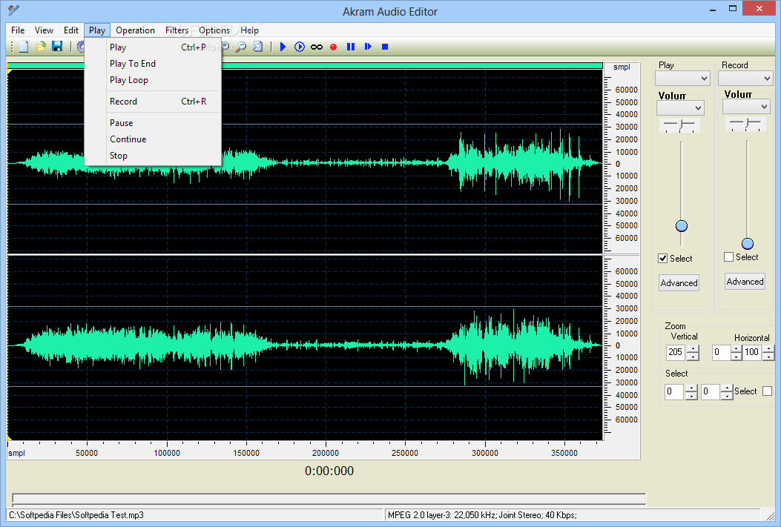The height and width of the screenshot is (527, 781).
Task: Click the Continue playback toolbar icon
Action: click(x=368, y=47)
